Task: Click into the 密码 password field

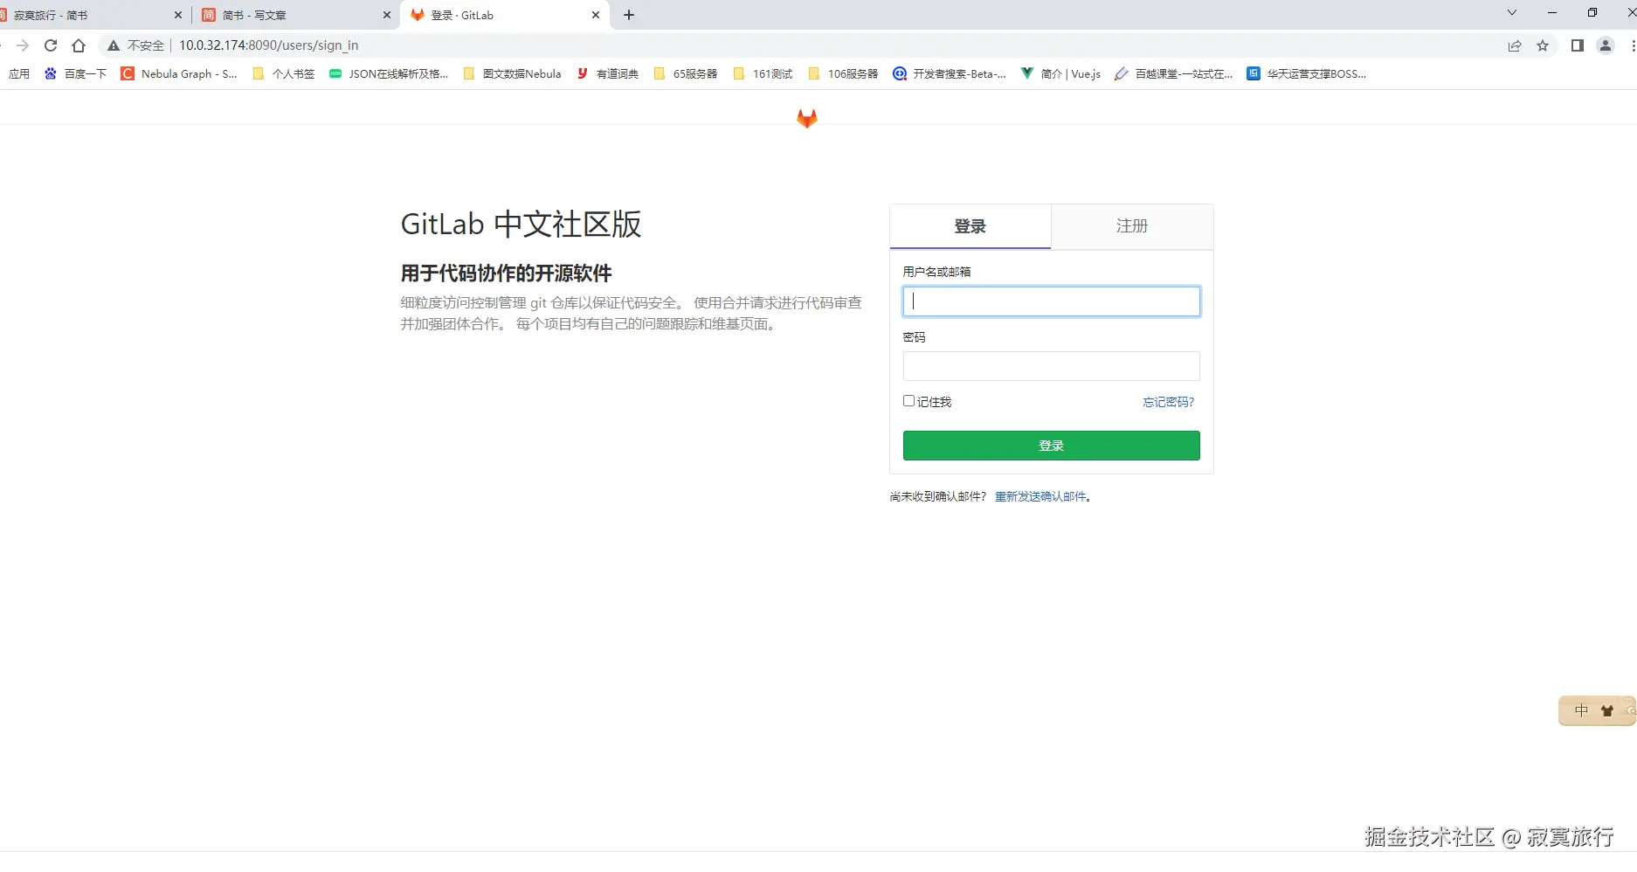Action: [x=1051, y=366]
